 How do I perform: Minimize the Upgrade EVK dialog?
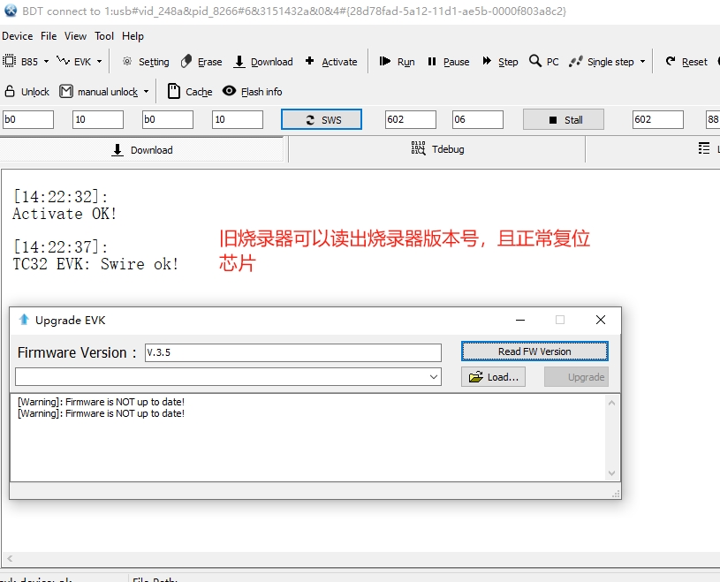519,320
